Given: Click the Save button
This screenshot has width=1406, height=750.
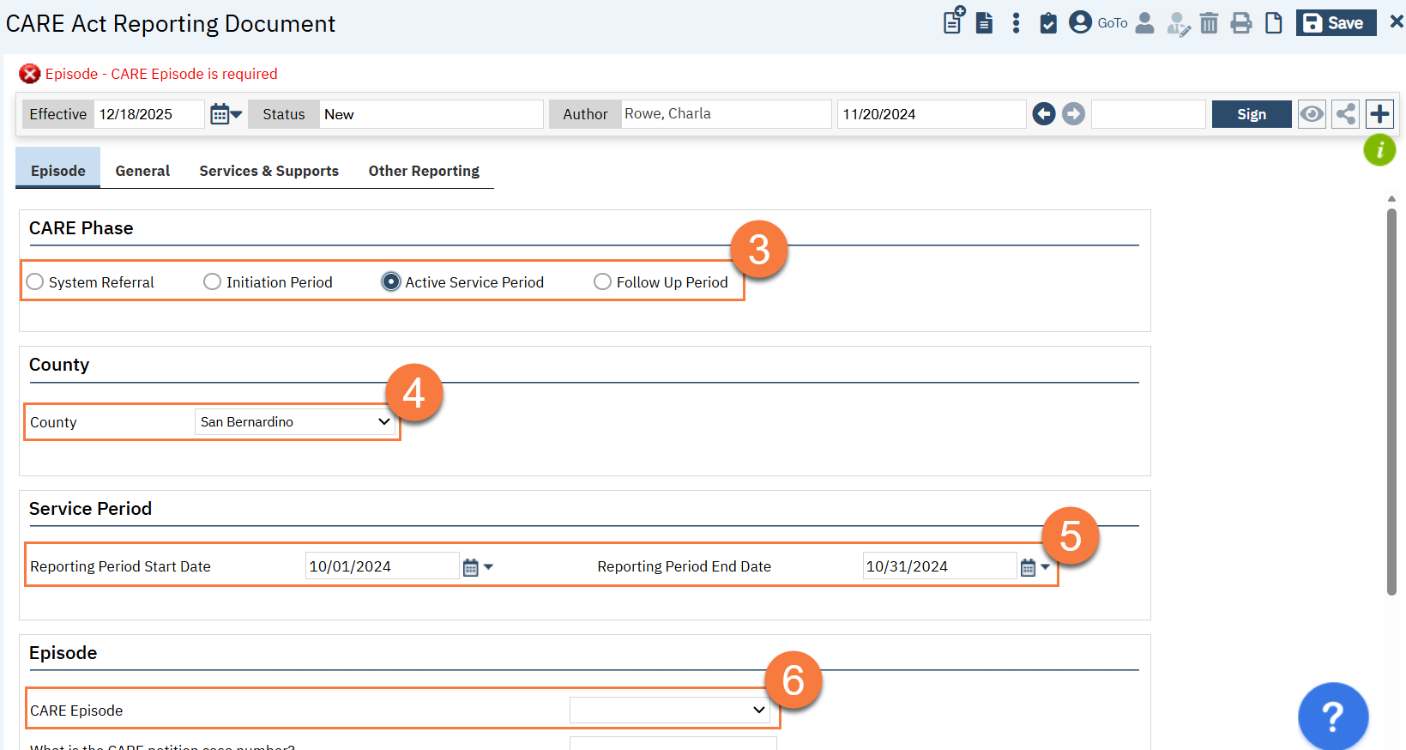Looking at the screenshot, I should pyautogui.click(x=1335, y=23).
